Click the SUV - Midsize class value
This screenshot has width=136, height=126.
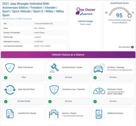click(x=39, y=28)
